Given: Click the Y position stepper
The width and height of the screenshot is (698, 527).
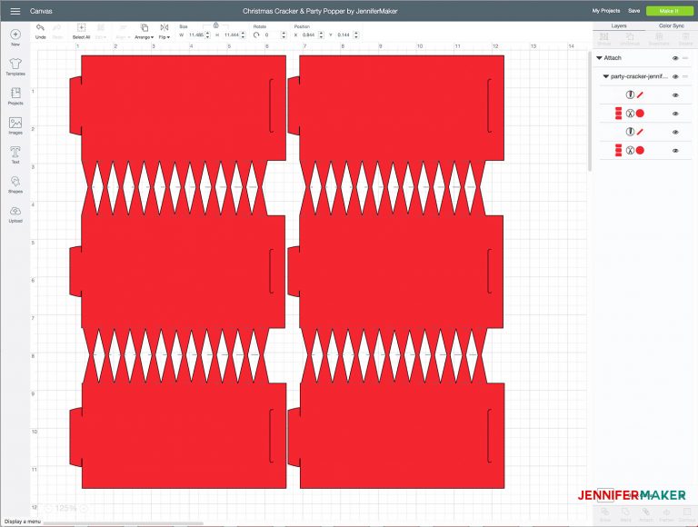Looking at the screenshot, I should point(355,35).
